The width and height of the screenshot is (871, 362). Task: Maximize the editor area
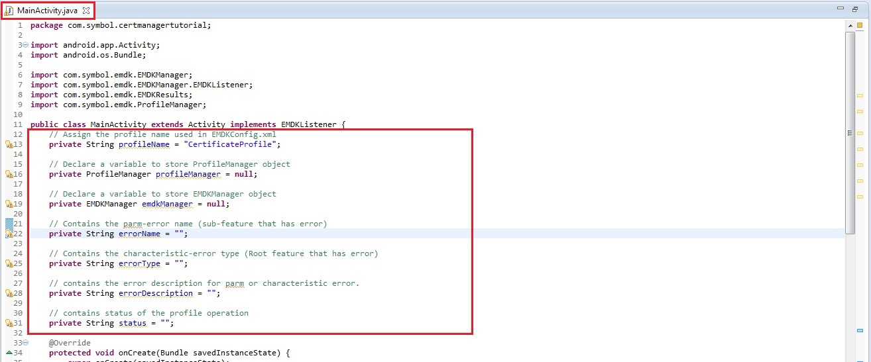click(x=854, y=9)
